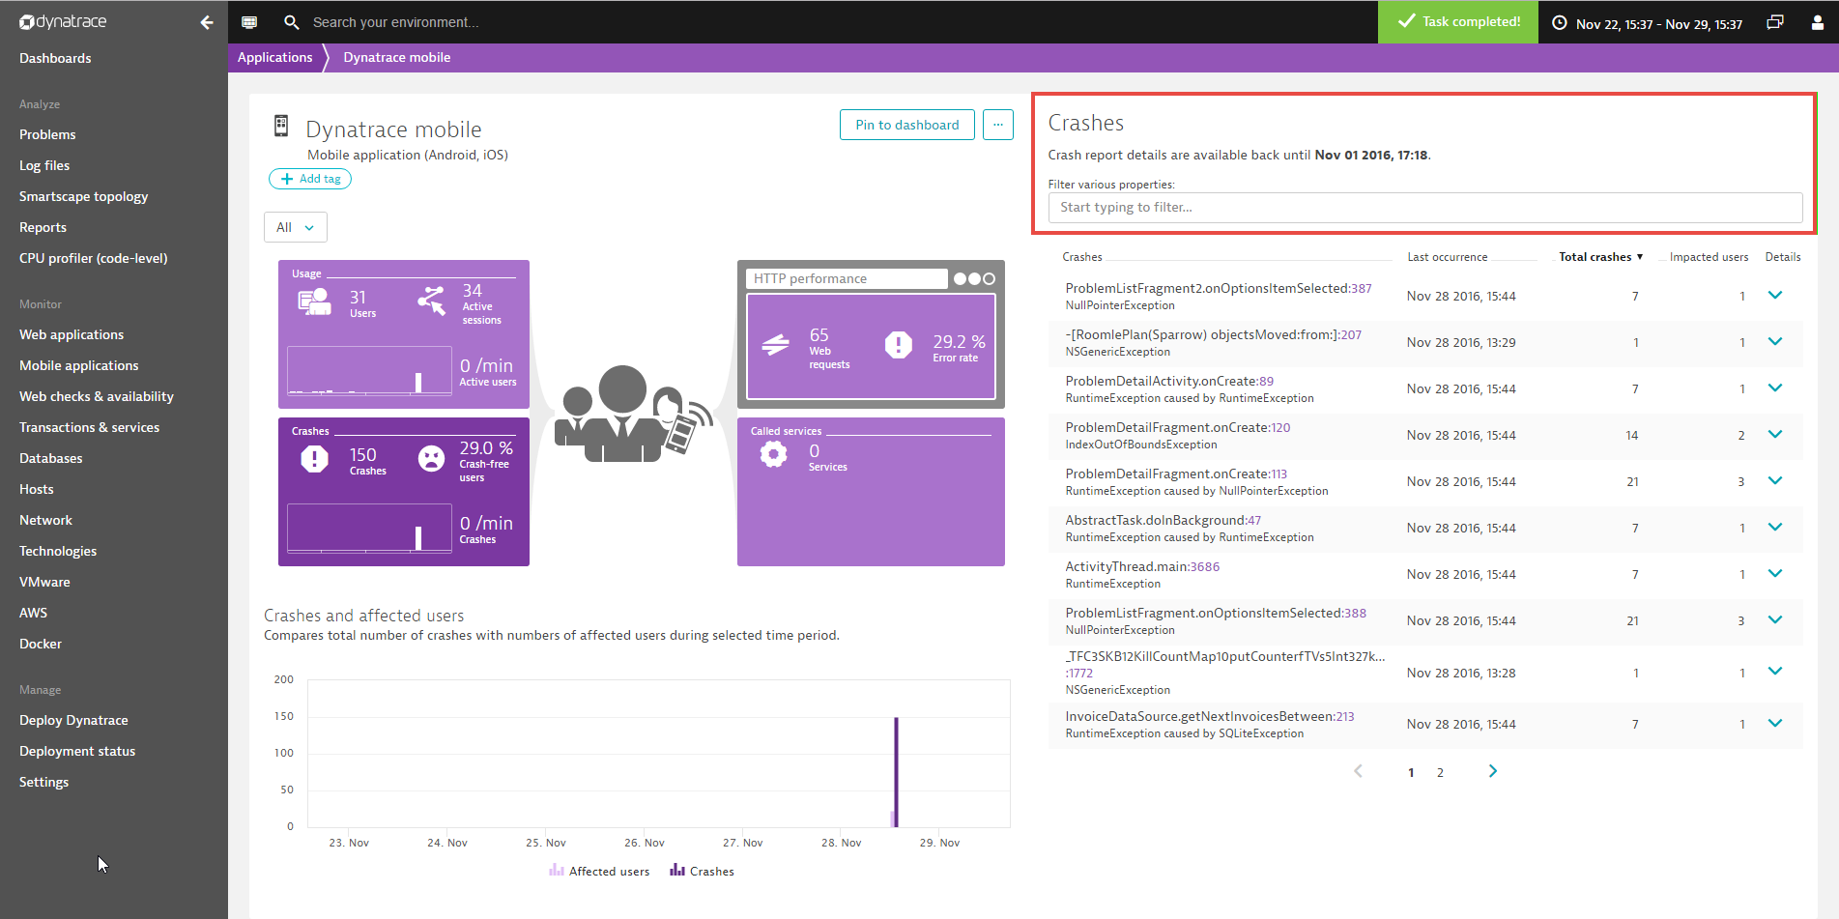Go to crashes page 2
This screenshot has width=1839, height=919.
coord(1440,772)
